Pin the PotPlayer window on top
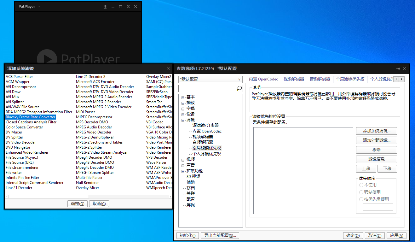Screen dimensions: 415x242 pyautogui.click(x=105, y=7)
